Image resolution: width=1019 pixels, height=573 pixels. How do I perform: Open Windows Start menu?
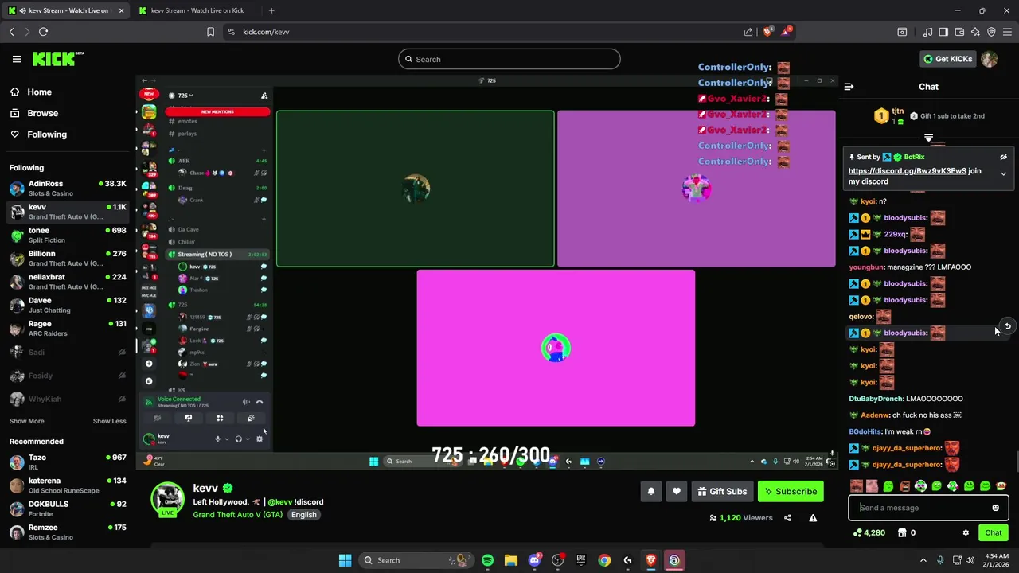345,560
